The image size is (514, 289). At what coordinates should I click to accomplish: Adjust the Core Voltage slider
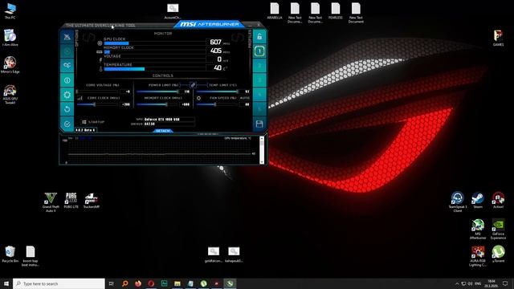click(97, 92)
